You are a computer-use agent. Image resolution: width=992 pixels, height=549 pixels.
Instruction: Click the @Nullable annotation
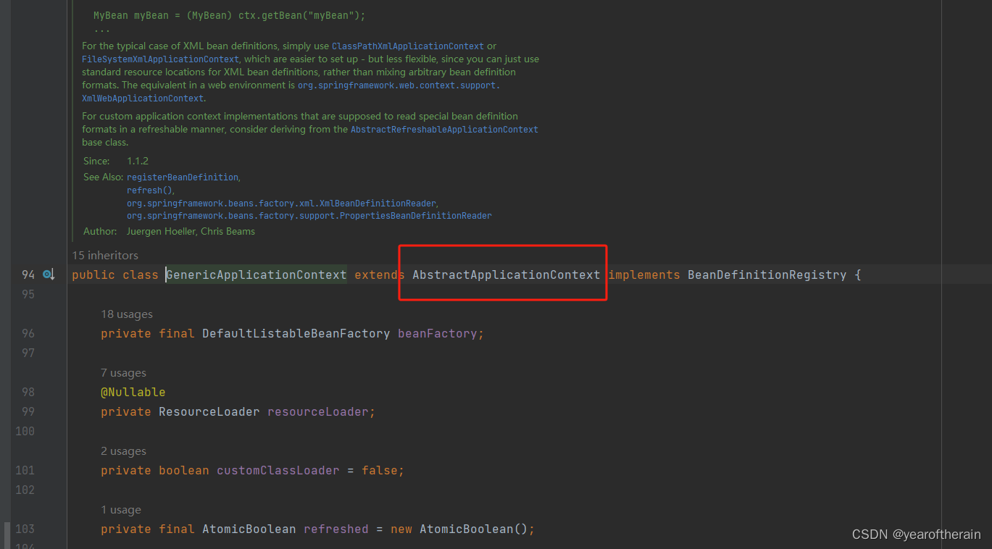(x=133, y=392)
